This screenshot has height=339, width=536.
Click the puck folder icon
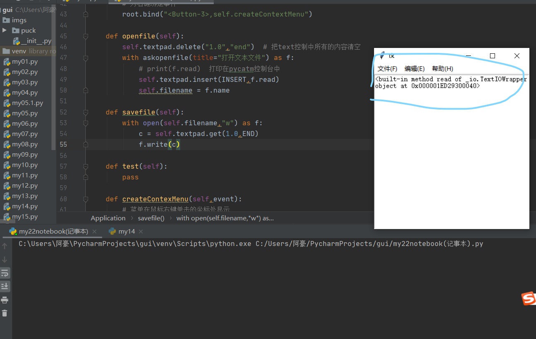(16, 31)
